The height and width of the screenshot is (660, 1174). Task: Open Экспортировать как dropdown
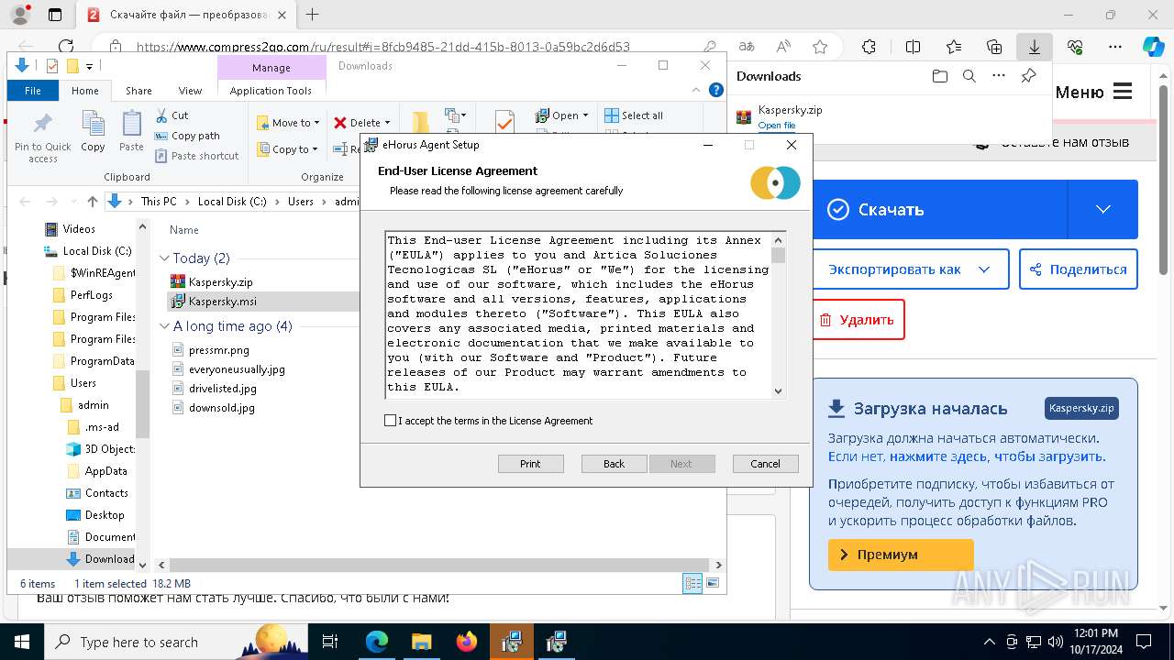[x=910, y=269]
